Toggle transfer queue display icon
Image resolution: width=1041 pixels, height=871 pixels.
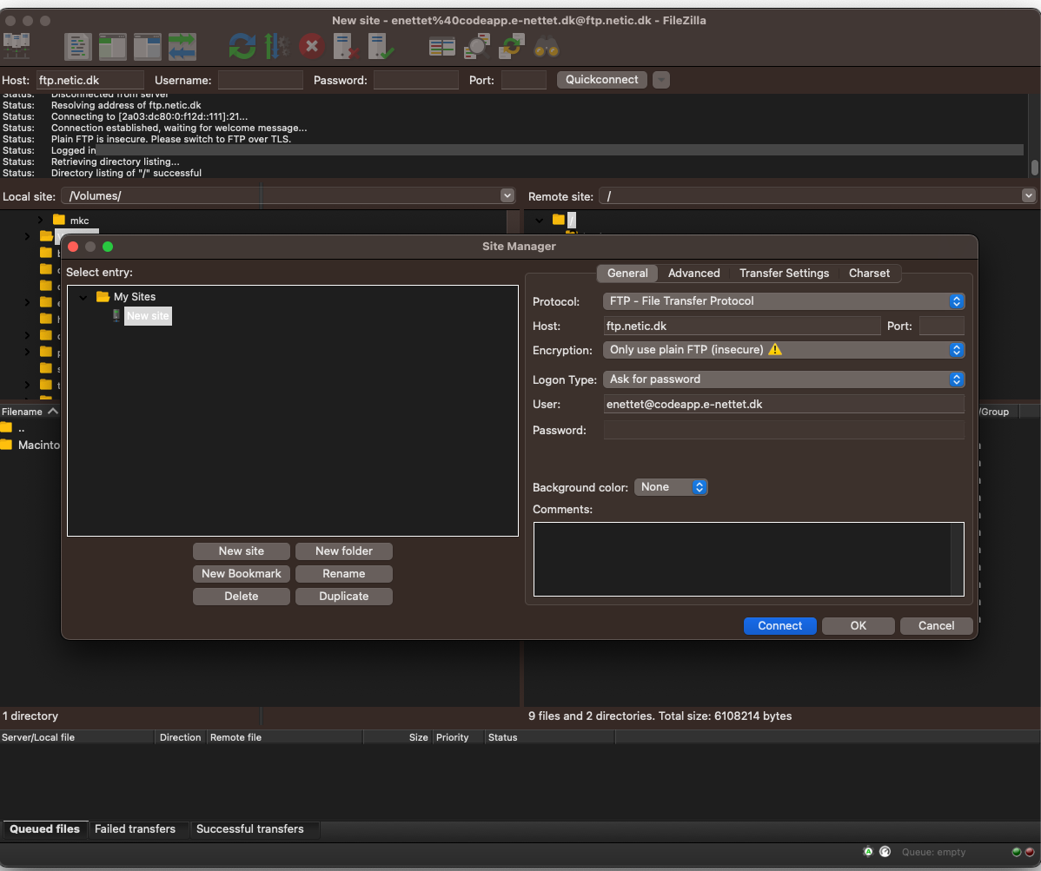[182, 46]
